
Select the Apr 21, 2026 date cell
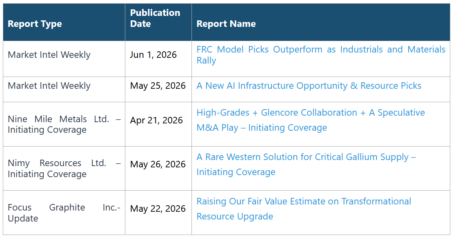click(156, 120)
